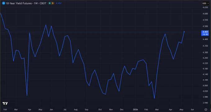This screenshot has width=211, height=112.
Task: Click the TradingView logo in the chart
Action: click(5, 103)
